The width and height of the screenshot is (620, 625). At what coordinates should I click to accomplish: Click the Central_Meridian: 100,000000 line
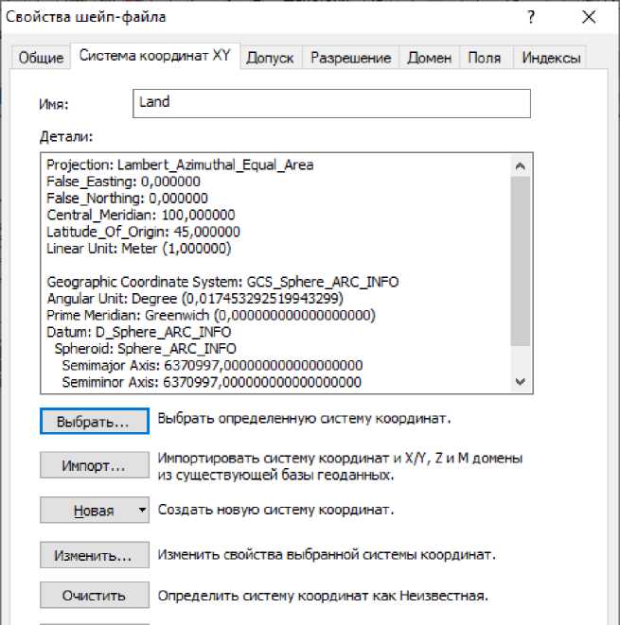(x=141, y=216)
